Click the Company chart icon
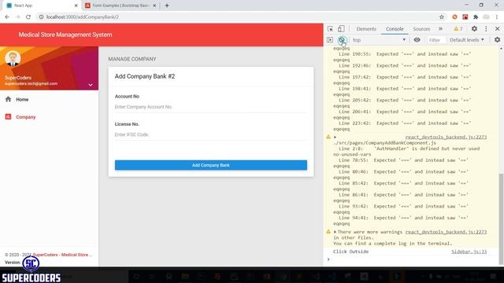 tap(8, 117)
